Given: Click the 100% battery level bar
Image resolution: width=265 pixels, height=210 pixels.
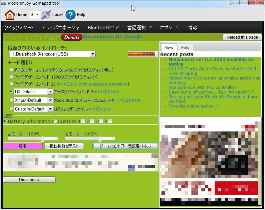Looking at the screenshot, I should [142, 54].
